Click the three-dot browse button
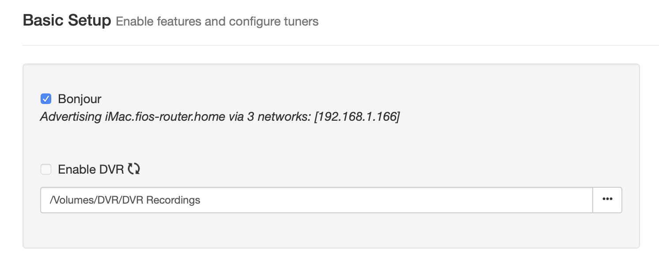Screen dimensions: 659x260 click(607, 200)
